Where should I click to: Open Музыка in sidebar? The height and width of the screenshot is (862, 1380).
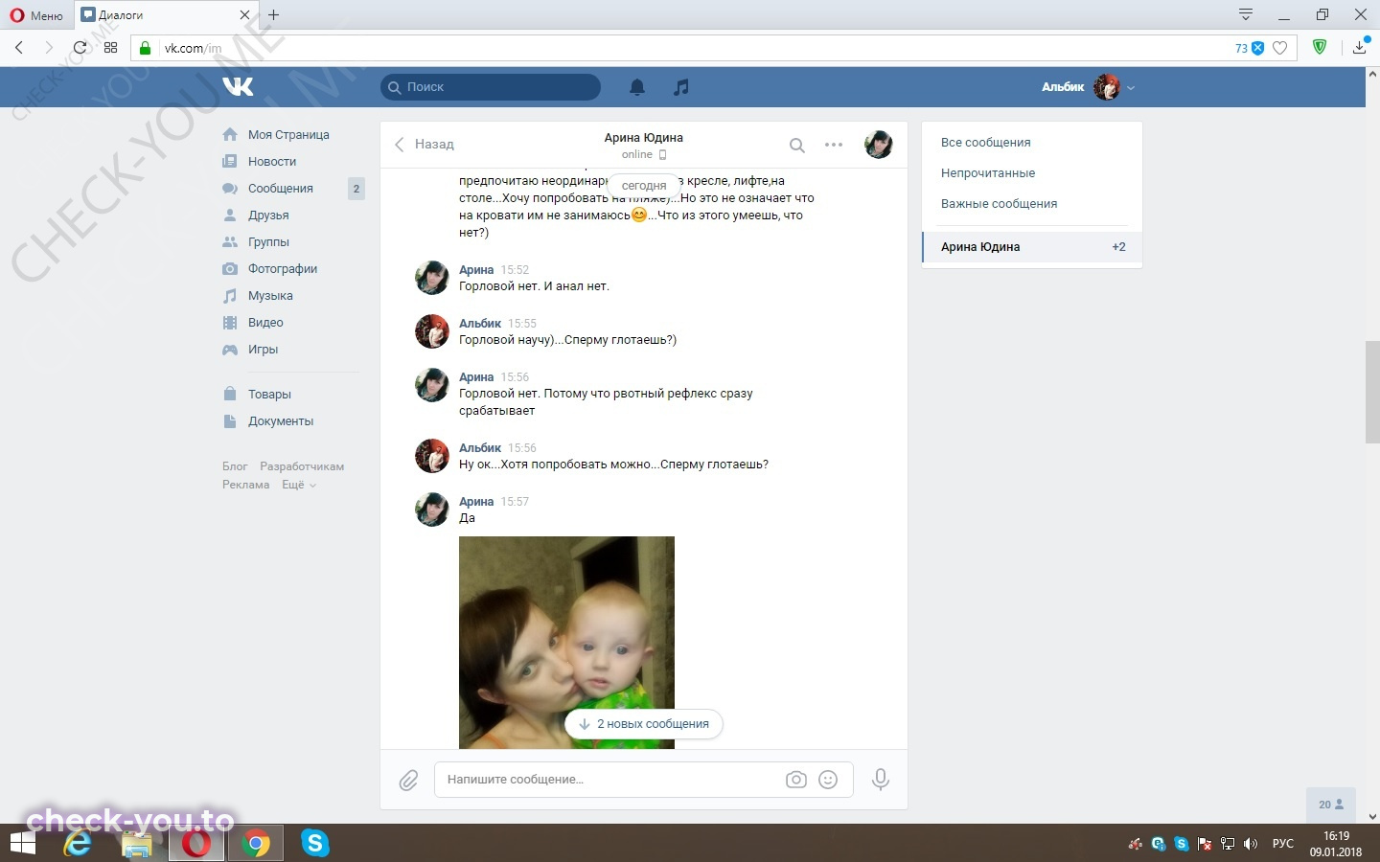coord(270,296)
